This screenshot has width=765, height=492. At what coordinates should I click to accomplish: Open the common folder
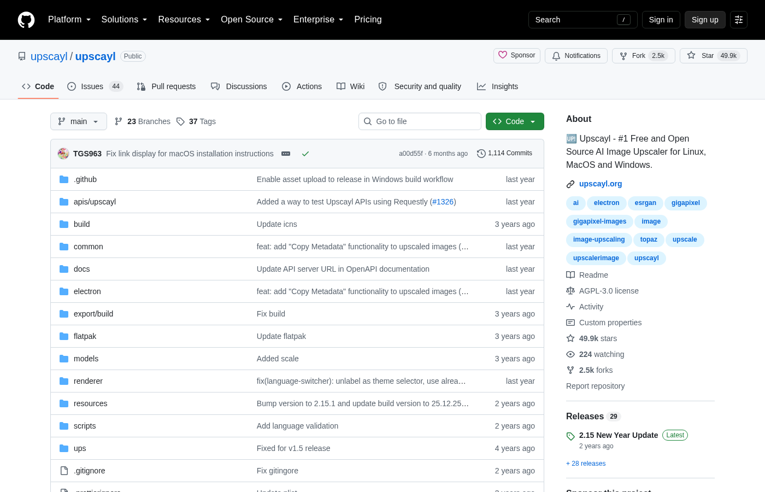[89, 247]
